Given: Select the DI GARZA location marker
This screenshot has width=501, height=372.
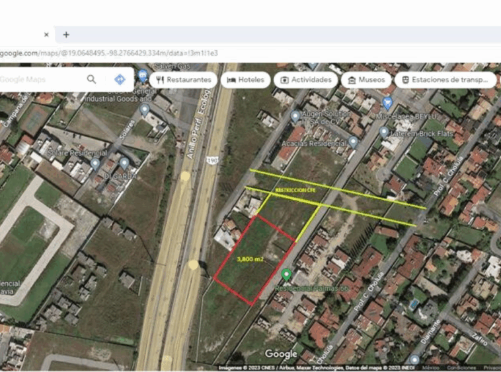Looking at the screenshot, I should [x=124, y=163].
